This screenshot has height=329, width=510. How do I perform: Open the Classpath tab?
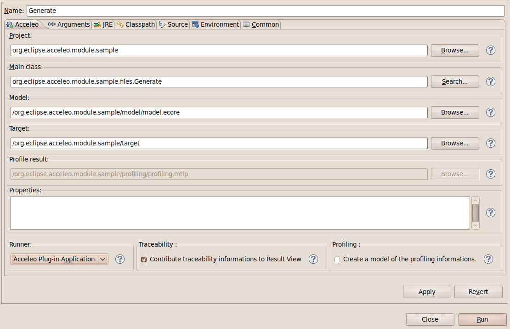tap(135, 24)
